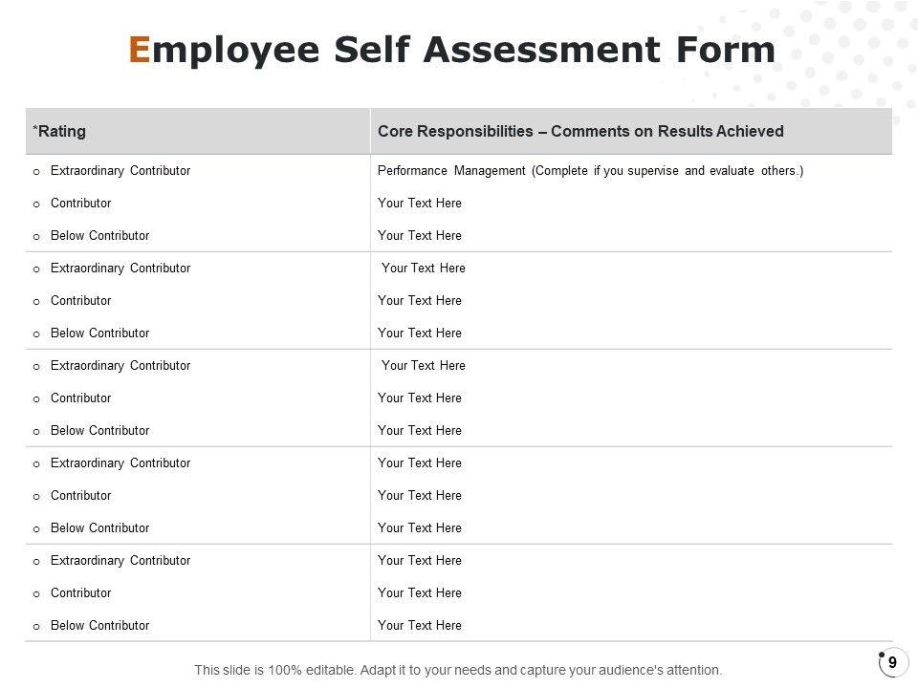This screenshot has height=688, width=918.
Task: Pick Extraordinary Contributor radio in fourth rating group
Action: [x=36, y=464]
